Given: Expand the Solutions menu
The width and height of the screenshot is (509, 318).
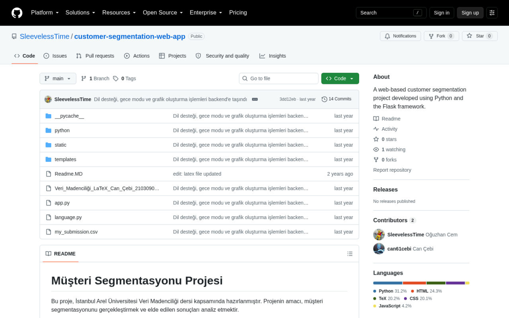Looking at the screenshot, I should tap(80, 13).
